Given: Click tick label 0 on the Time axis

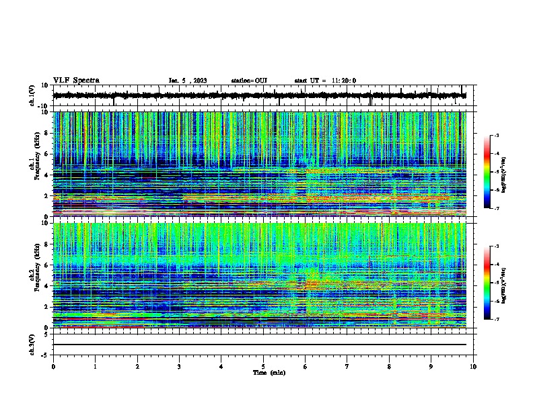Looking at the screenshot, I should pyautogui.click(x=53, y=367).
